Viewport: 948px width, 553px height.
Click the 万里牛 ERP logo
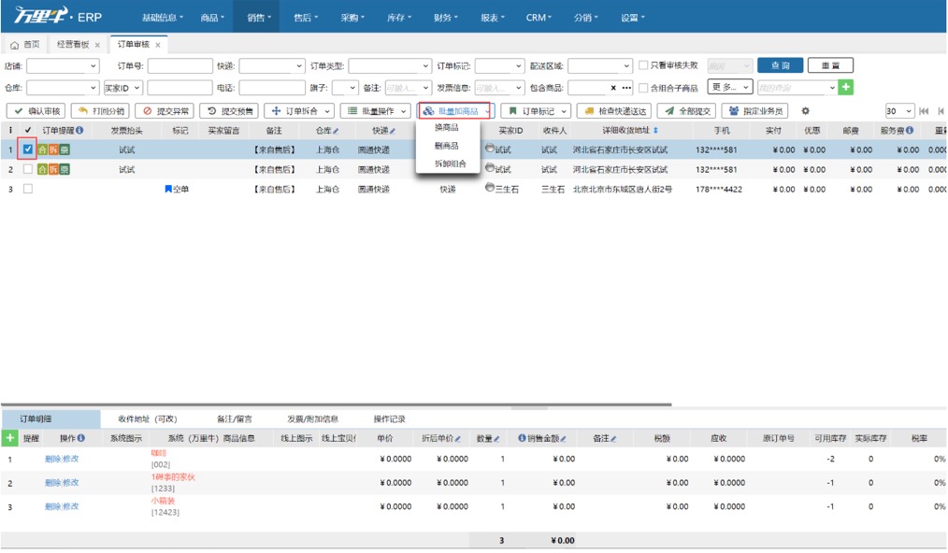tap(58, 16)
